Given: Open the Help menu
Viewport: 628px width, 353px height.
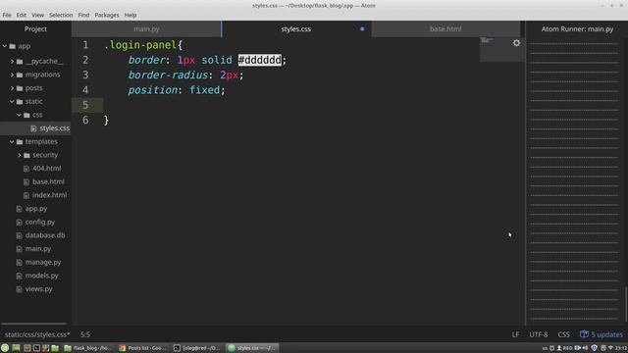Looking at the screenshot, I should pos(131,15).
